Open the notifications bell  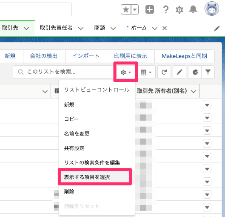click(193, 9)
